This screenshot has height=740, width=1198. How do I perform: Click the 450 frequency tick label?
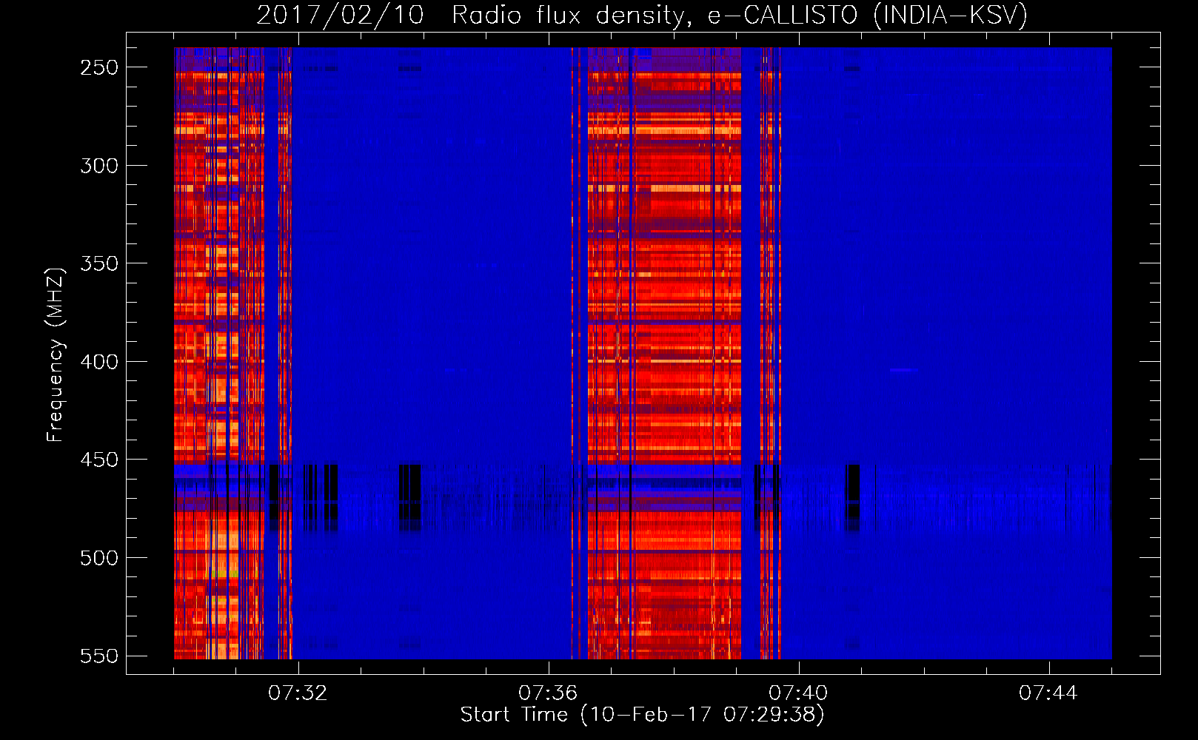point(99,460)
